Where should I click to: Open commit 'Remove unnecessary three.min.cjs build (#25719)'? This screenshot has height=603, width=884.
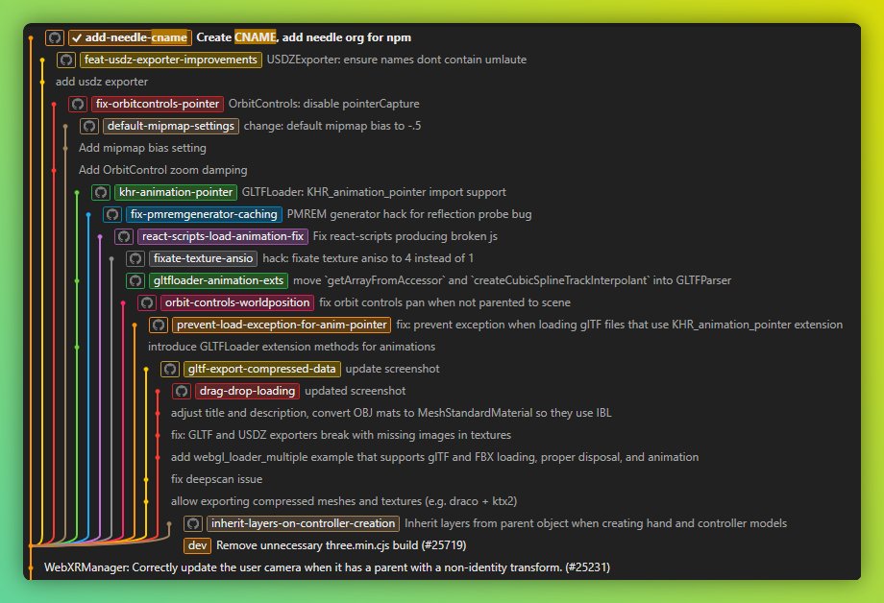pos(341,545)
